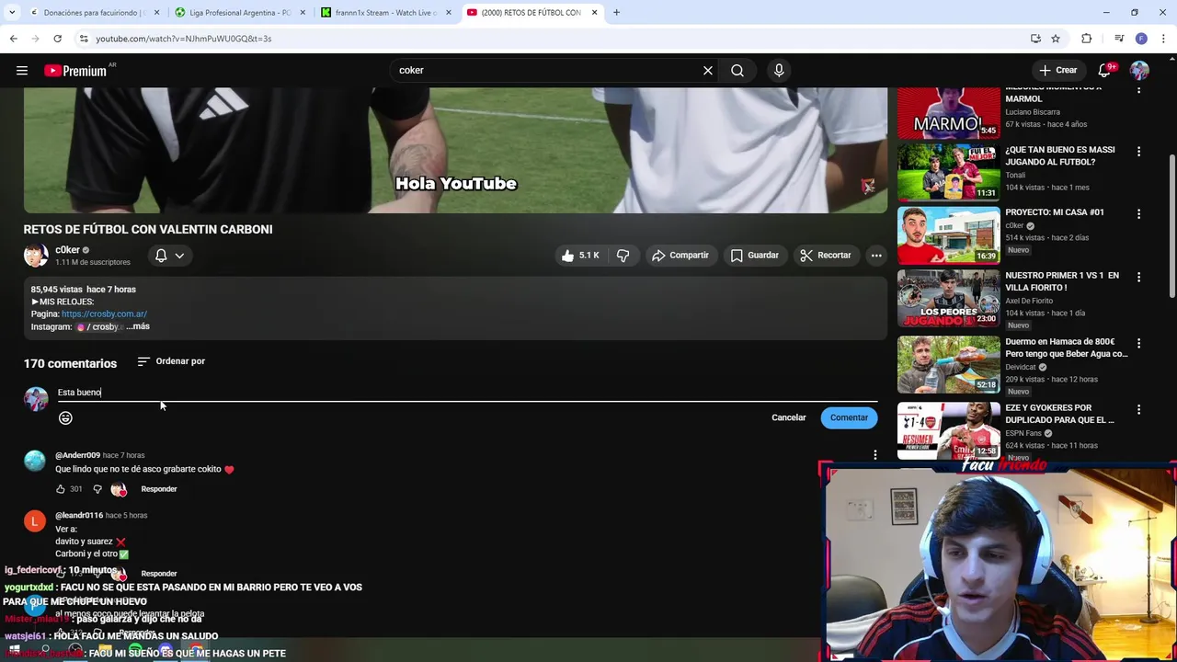Open the c0ker channel avatar

(36, 256)
